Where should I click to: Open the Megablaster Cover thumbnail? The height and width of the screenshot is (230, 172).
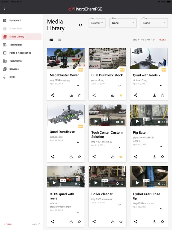(x=66, y=58)
